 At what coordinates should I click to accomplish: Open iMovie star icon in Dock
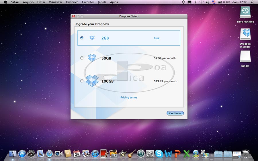click(x=122, y=154)
